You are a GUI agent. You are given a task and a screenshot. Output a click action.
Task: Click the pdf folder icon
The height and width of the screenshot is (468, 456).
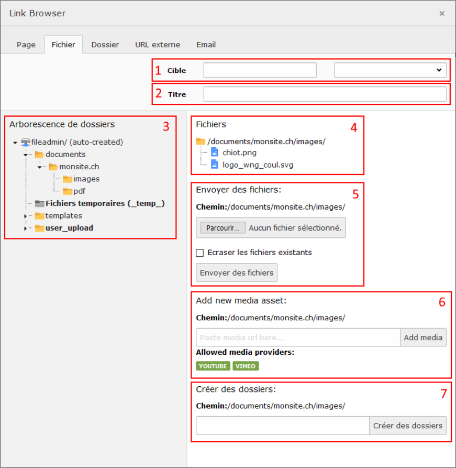pos(67,191)
